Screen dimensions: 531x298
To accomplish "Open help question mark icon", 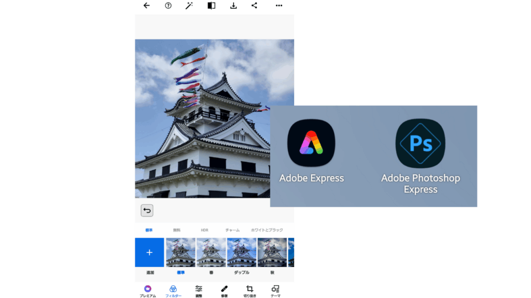I will (168, 5).
